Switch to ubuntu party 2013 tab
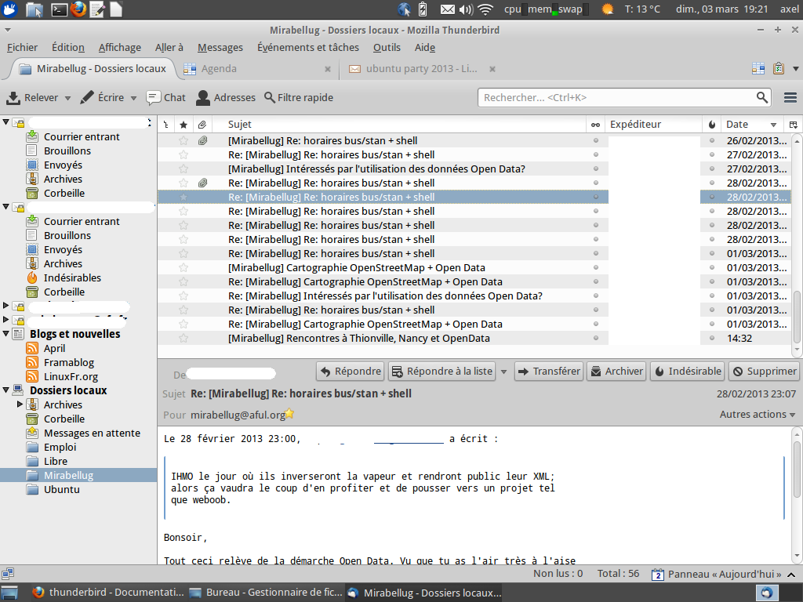Screen dimensions: 803x602 tap(420, 69)
